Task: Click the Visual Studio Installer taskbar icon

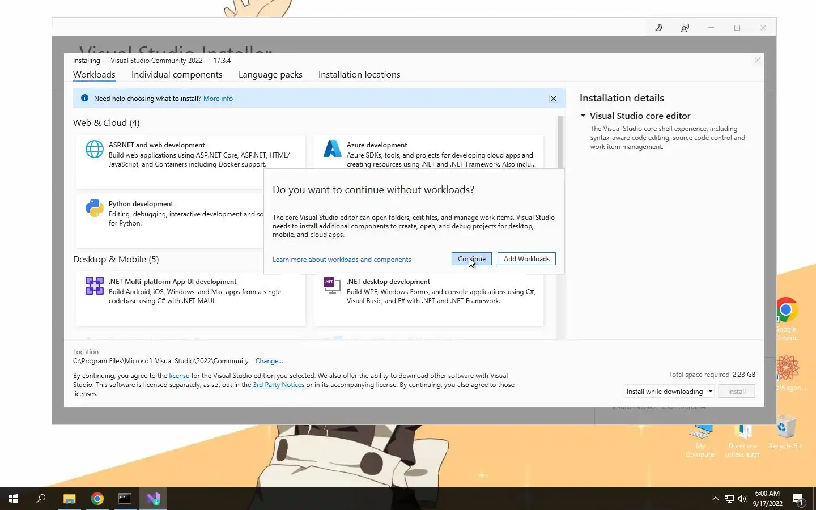Action: pos(153,499)
